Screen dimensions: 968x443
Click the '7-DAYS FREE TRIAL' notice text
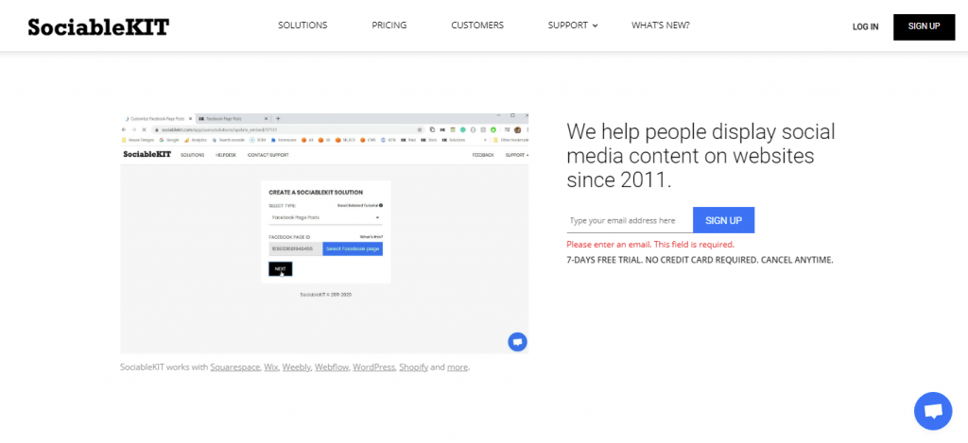click(700, 260)
